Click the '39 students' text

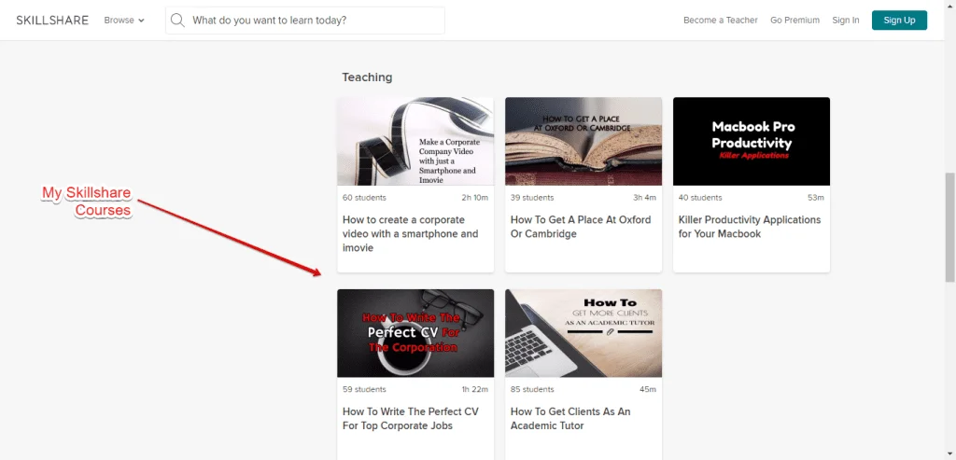(x=532, y=198)
